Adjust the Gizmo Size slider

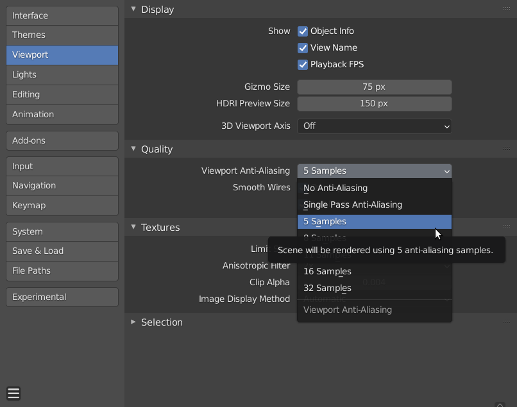[374, 87]
